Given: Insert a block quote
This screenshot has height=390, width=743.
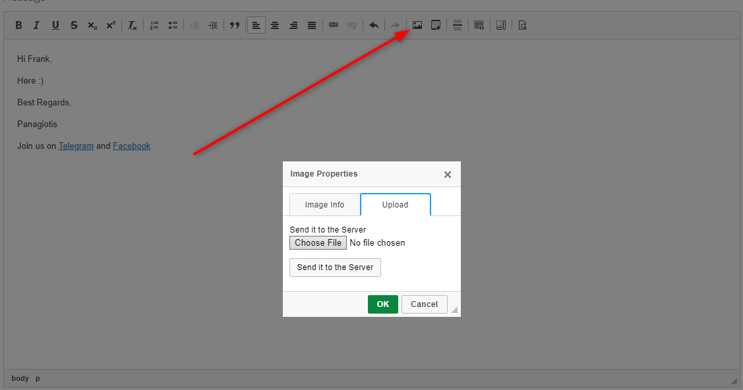Looking at the screenshot, I should [235, 25].
